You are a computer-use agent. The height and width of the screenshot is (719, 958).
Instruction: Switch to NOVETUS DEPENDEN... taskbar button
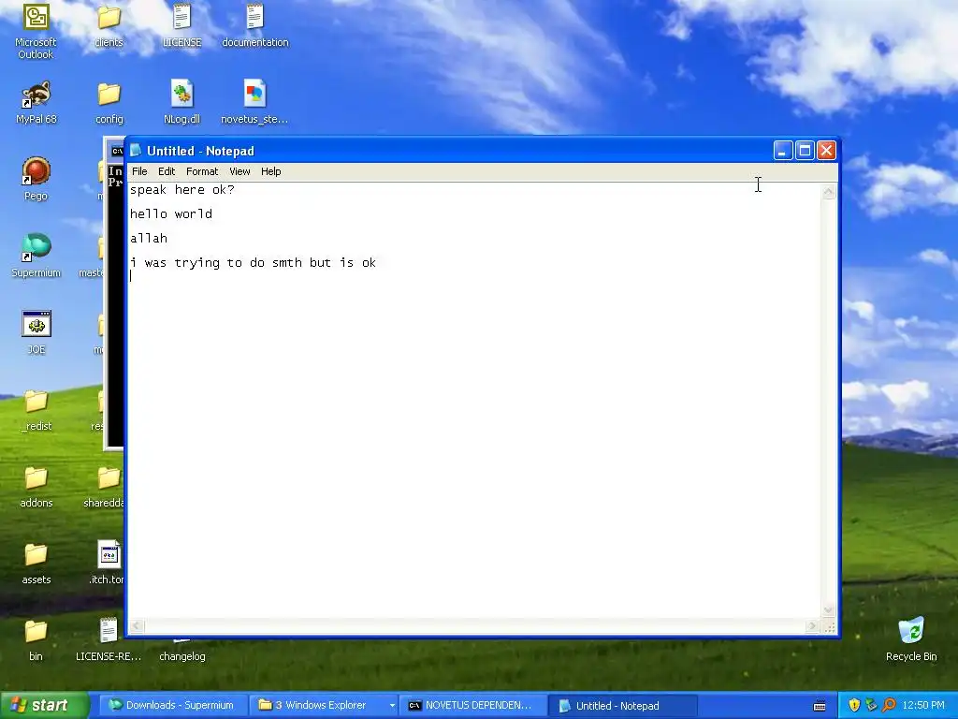click(x=472, y=706)
